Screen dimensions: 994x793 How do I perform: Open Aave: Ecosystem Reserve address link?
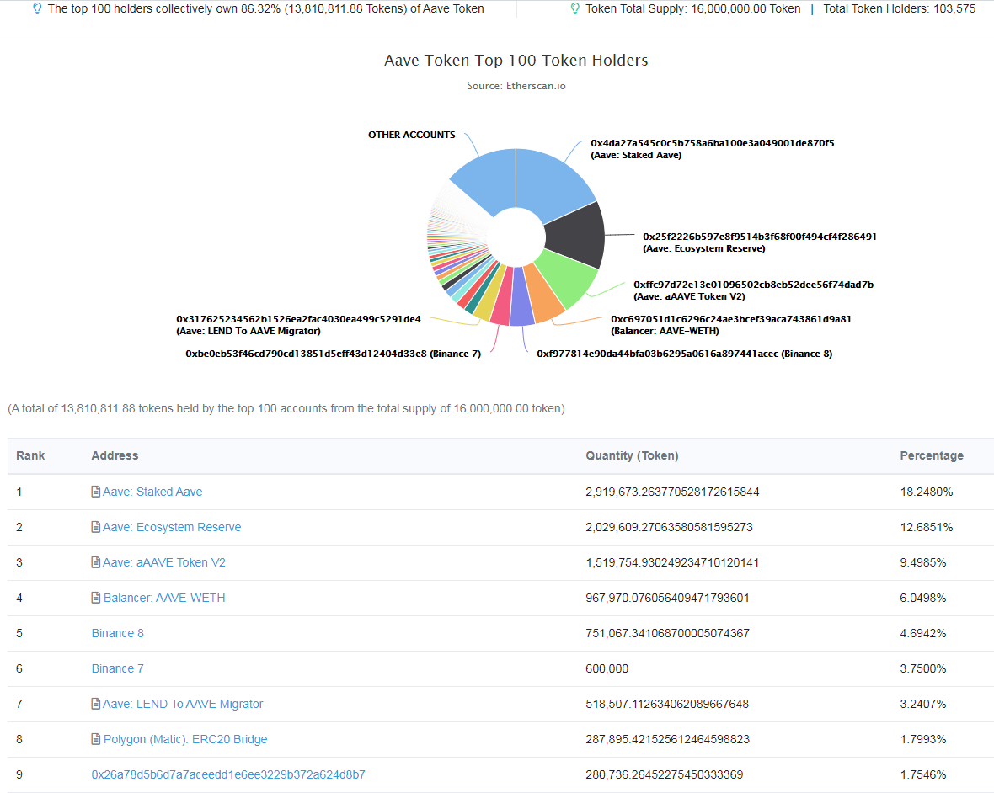tap(172, 527)
